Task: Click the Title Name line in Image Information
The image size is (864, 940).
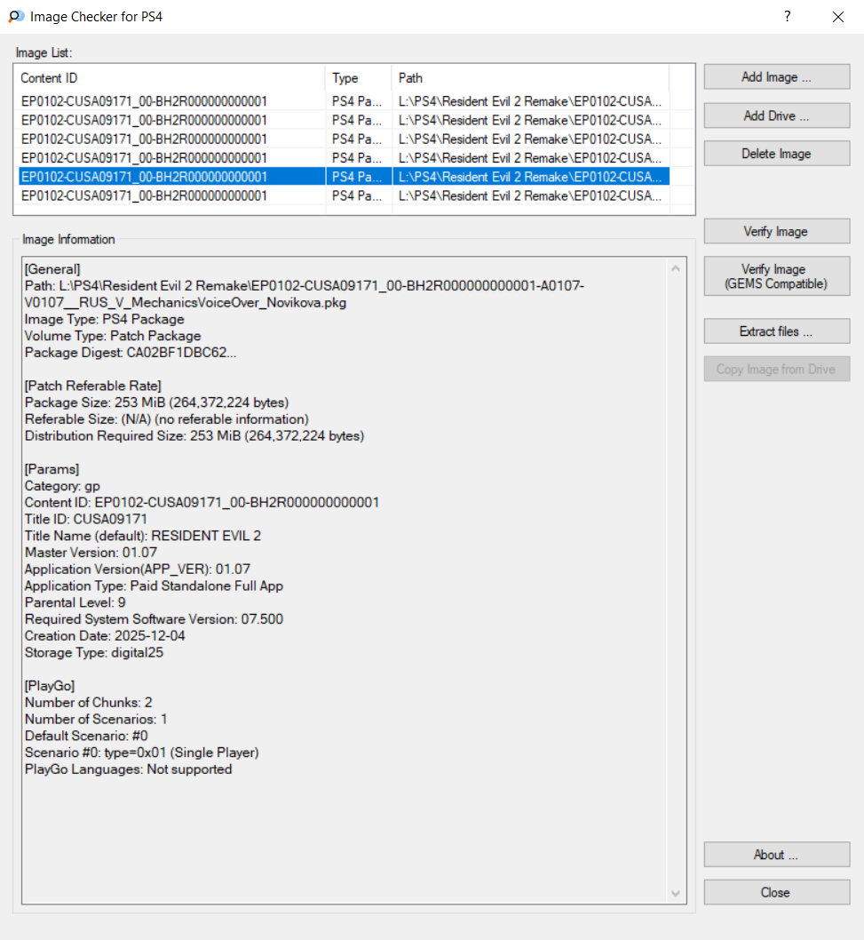Action: [x=142, y=536]
